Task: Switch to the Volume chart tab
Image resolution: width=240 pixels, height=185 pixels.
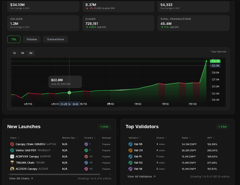Action: pos(32,39)
